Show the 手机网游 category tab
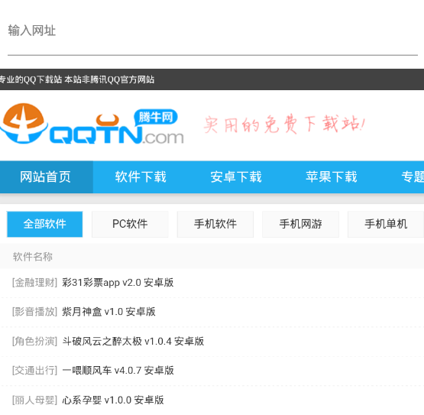The image size is (424, 415). tap(300, 224)
